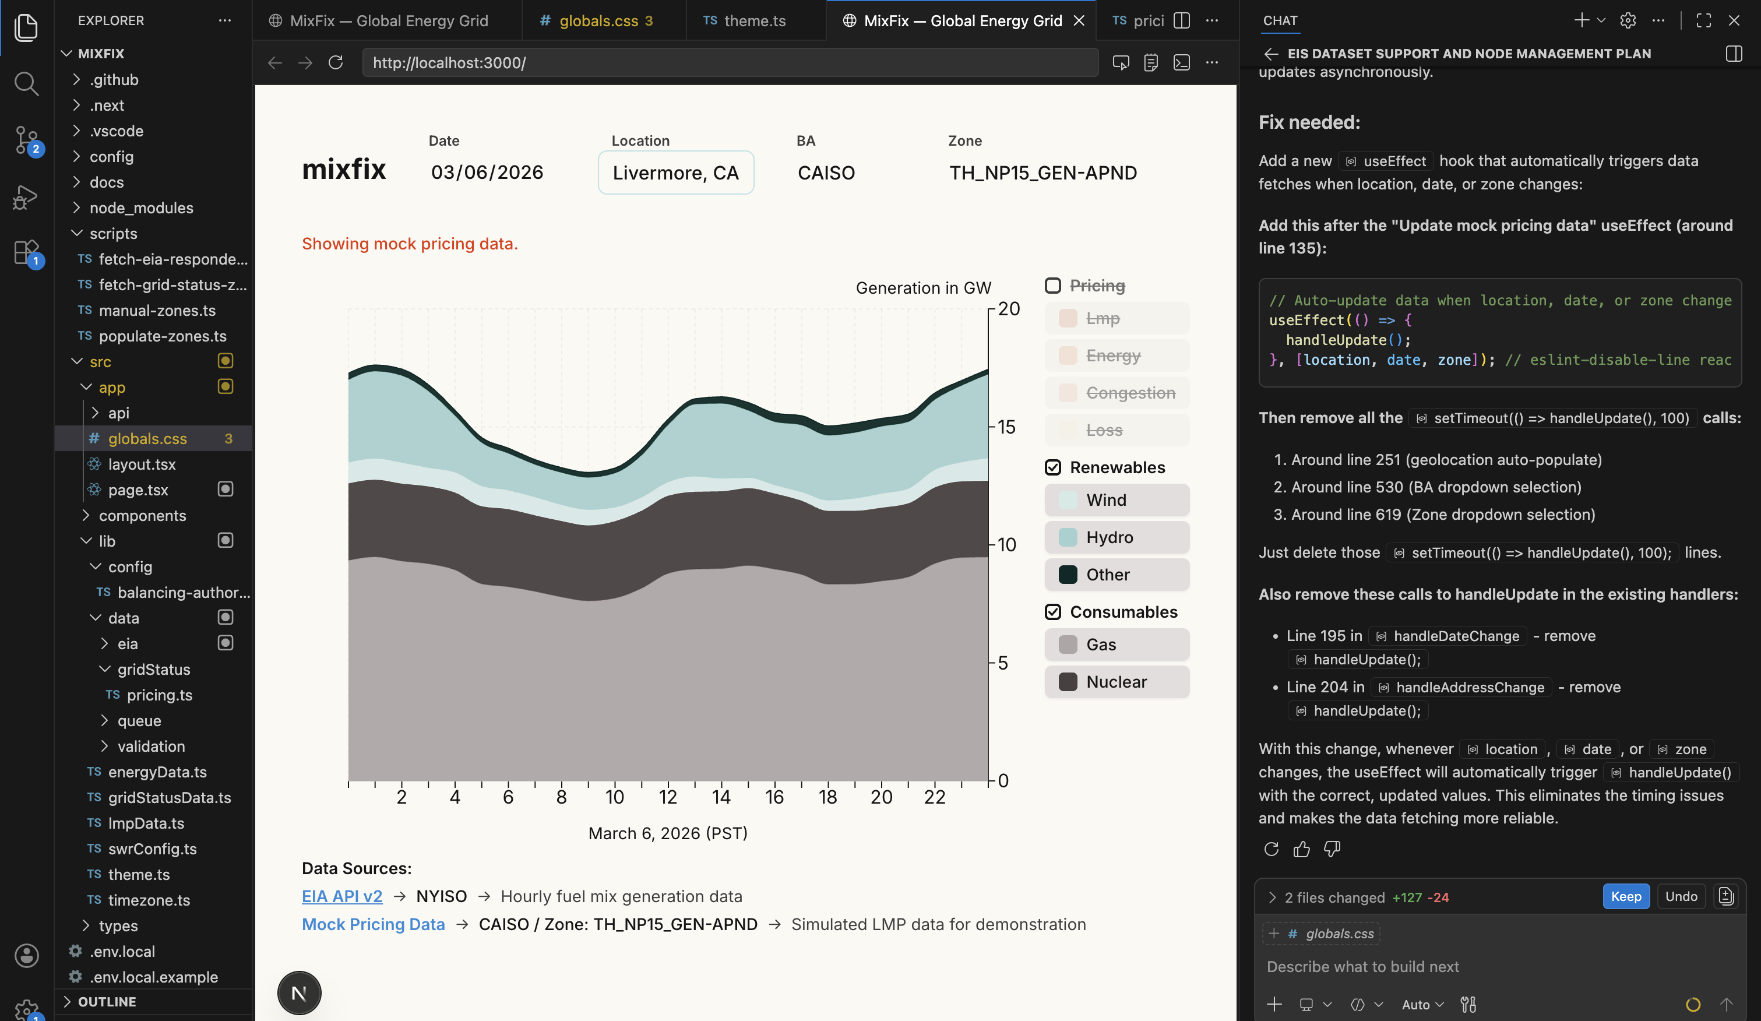Open the Search view in activity bar
Image resolution: width=1761 pixels, height=1021 pixels.
click(26, 84)
